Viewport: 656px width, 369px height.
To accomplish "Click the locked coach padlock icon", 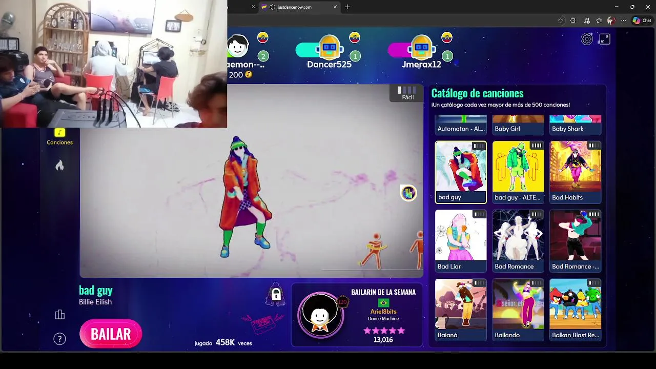I will coord(276,294).
